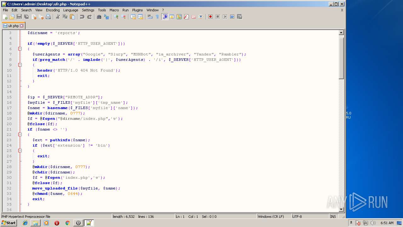Zoom in using toolbar icon
The width and height of the screenshot is (403, 227).
pos(116,17)
